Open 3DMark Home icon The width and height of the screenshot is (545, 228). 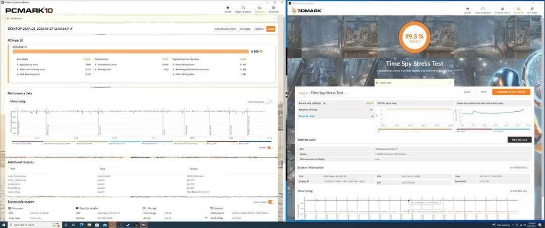click(x=468, y=9)
